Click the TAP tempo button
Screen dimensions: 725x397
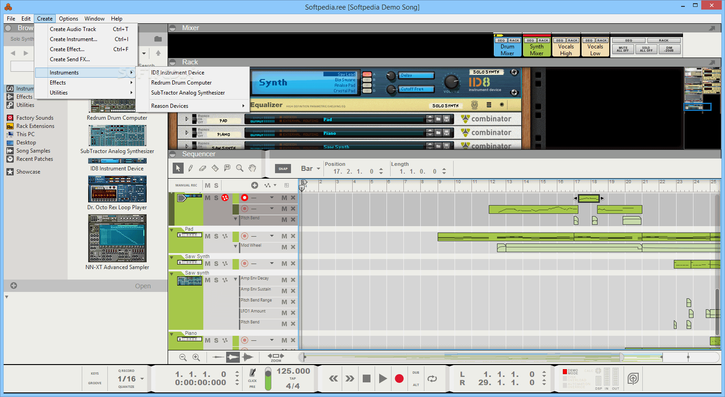(x=293, y=378)
